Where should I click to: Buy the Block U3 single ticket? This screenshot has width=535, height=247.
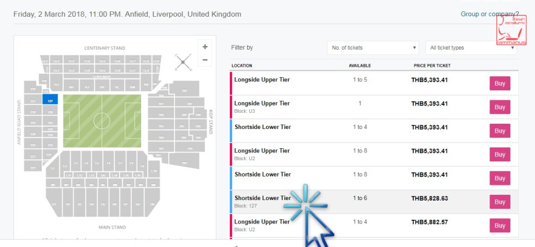click(499, 107)
